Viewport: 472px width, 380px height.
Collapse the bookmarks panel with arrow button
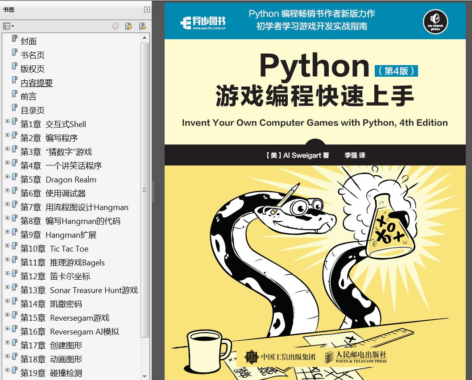(x=147, y=10)
